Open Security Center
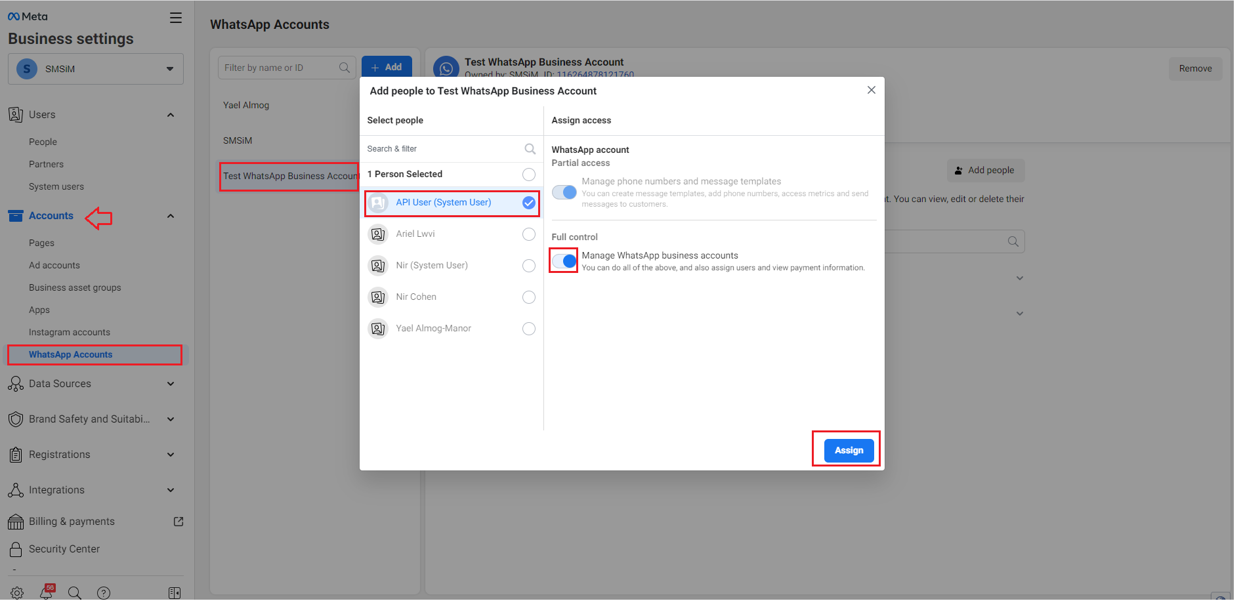Image resolution: width=1243 pixels, height=601 pixels. click(64, 549)
